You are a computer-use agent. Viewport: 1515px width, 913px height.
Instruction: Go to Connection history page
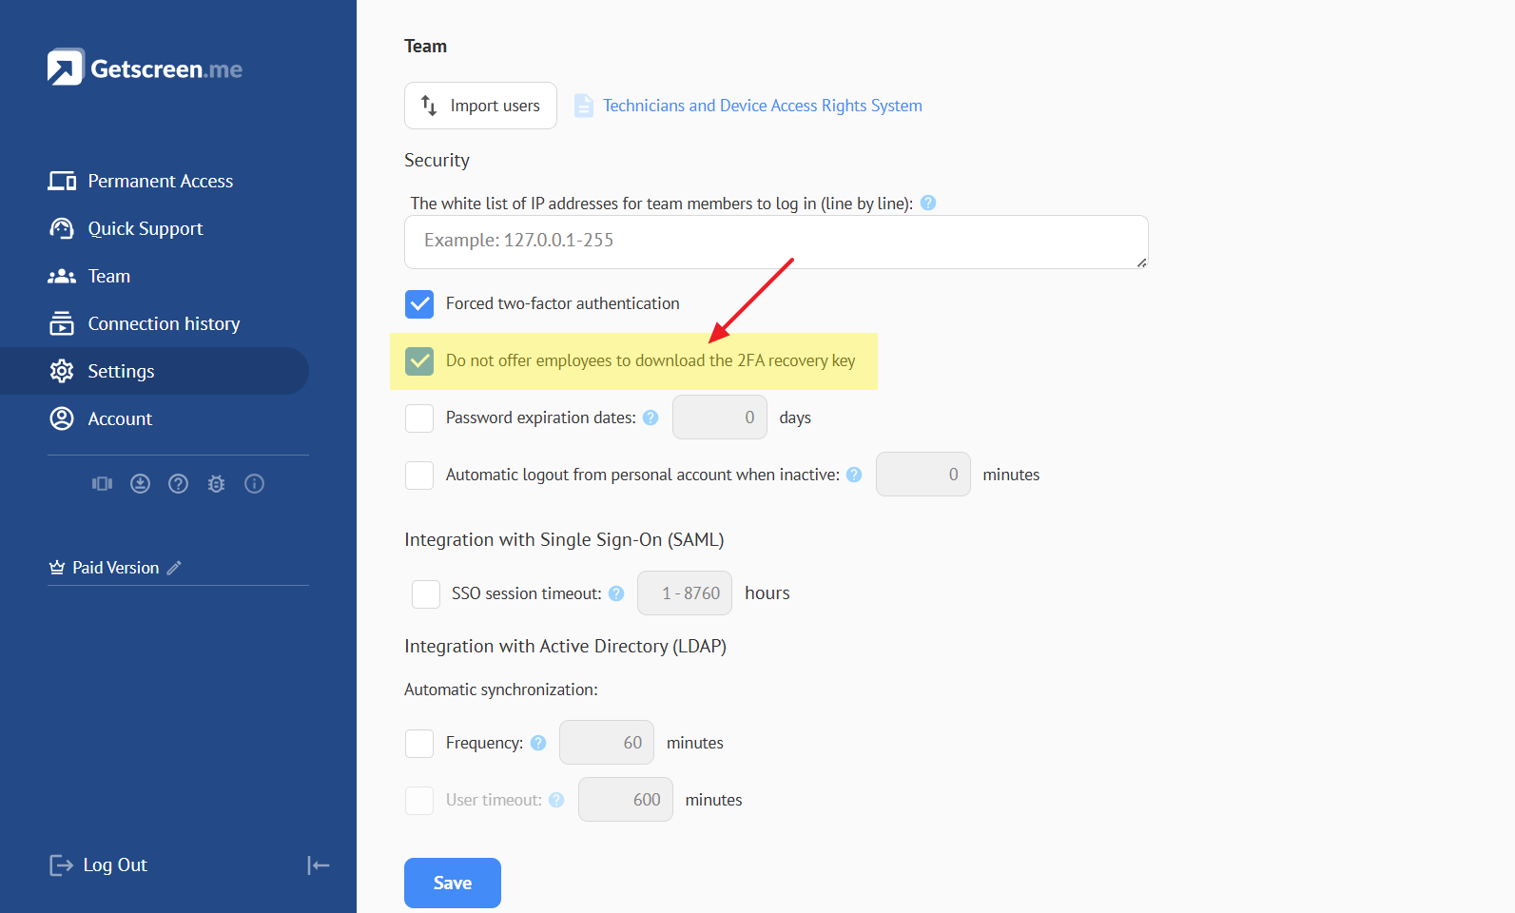164,323
